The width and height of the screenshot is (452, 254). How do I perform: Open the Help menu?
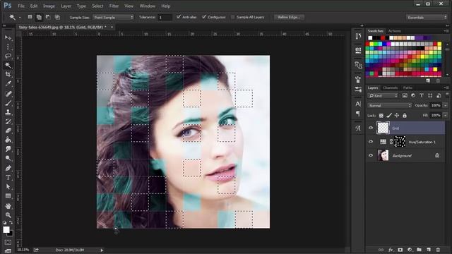tap(166, 6)
